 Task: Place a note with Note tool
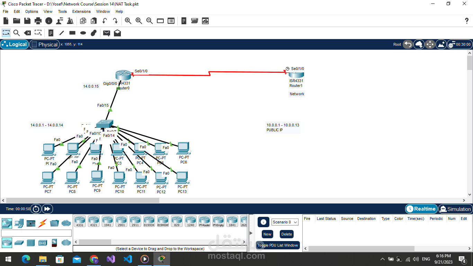point(51,33)
